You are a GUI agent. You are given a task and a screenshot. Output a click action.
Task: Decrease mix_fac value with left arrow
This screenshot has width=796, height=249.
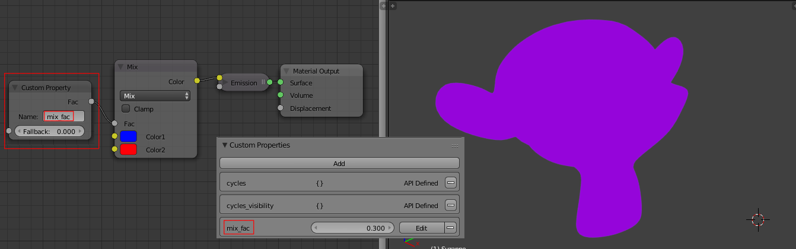click(316, 228)
